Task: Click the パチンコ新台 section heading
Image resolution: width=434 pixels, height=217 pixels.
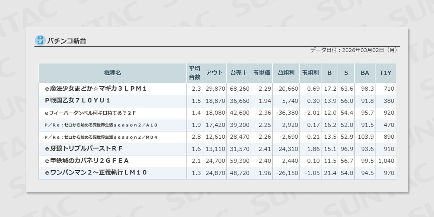Action: point(67,41)
